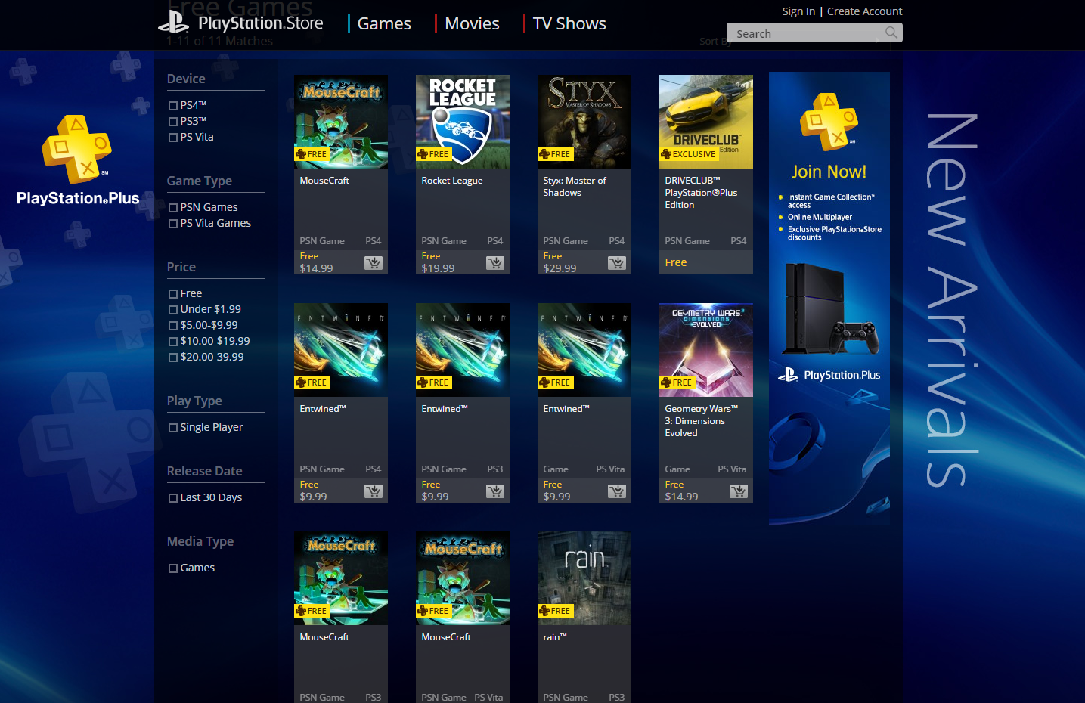Click the rain™ title text

pos(555,637)
